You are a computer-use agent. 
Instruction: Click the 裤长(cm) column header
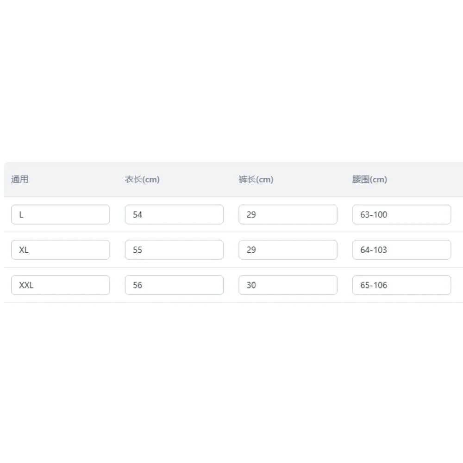tap(256, 180)
